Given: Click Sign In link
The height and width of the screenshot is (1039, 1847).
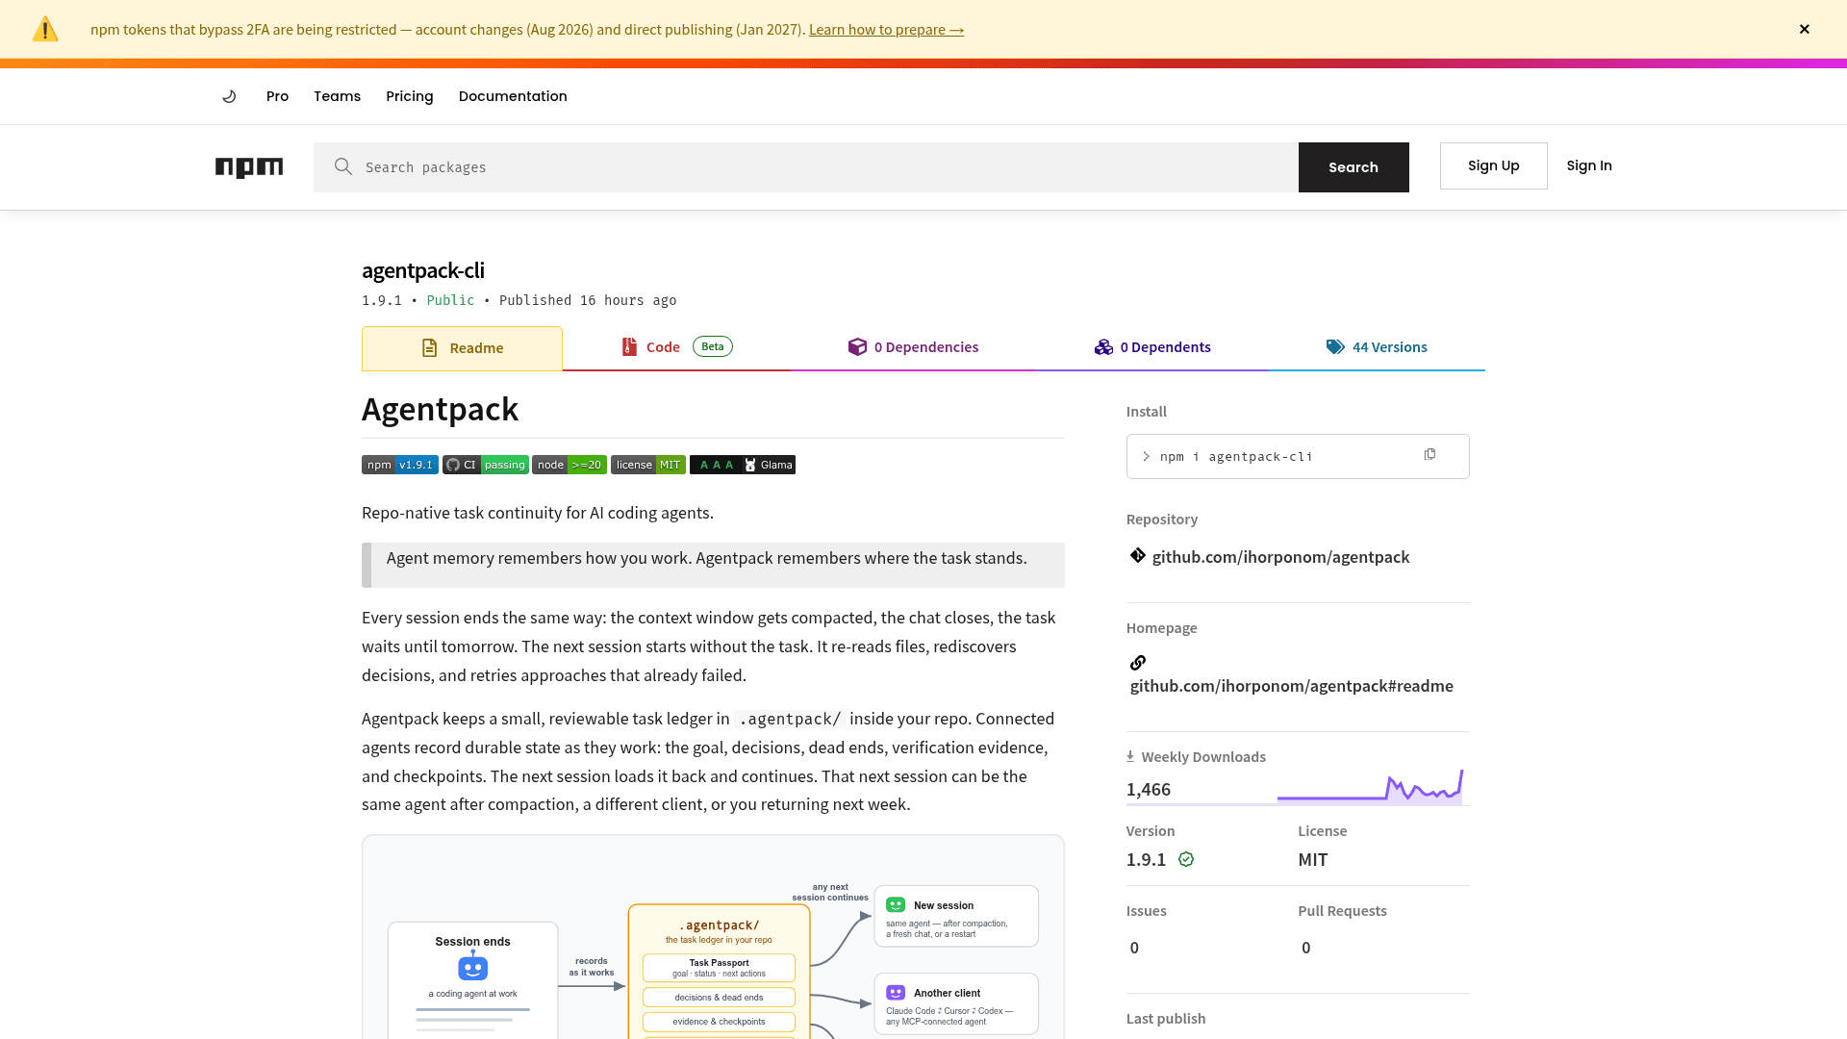Looking at the screenshot, I should pos(1589,165).
